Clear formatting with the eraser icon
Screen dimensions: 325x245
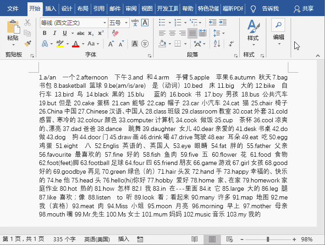(115, 33)
